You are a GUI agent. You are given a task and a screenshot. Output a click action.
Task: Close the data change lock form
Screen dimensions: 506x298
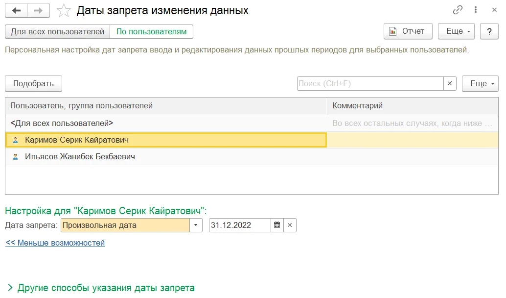(494, 10)
